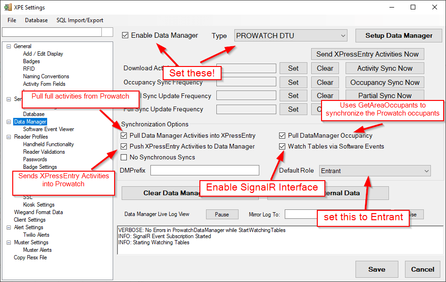Click the Setup Data Manager button
The height and width of the screenshot is (282, 446).
[398, 35]
